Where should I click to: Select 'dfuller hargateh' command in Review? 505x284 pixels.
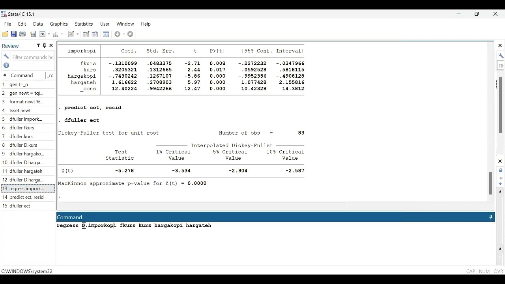(x=28, y=171)
